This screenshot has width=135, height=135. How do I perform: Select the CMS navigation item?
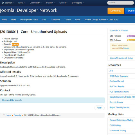point(44,20)
